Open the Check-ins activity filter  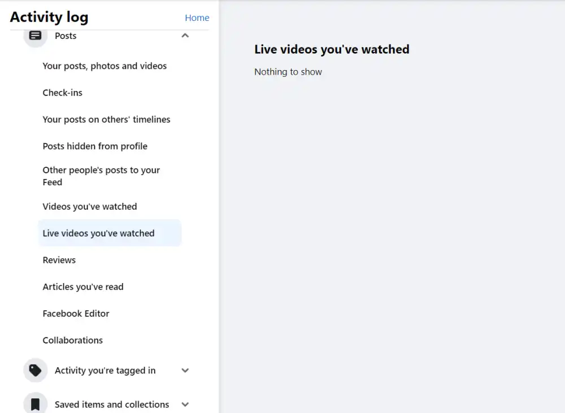62,93
